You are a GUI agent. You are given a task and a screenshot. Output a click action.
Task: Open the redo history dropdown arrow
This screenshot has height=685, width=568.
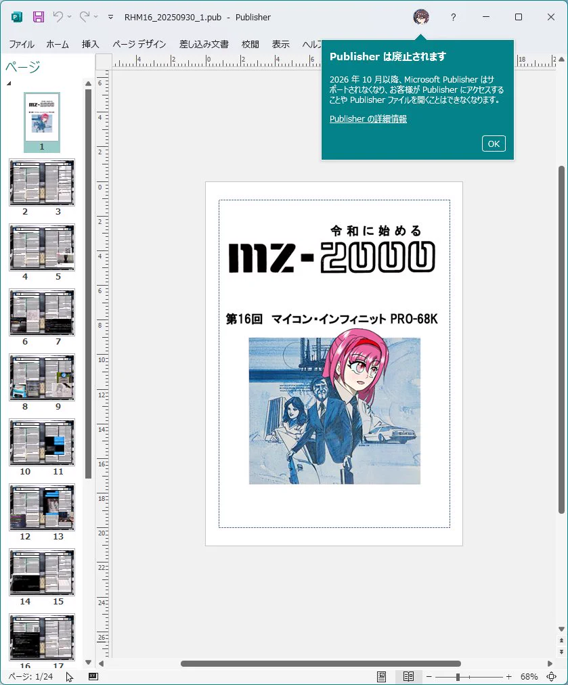(x=95, y=17)
